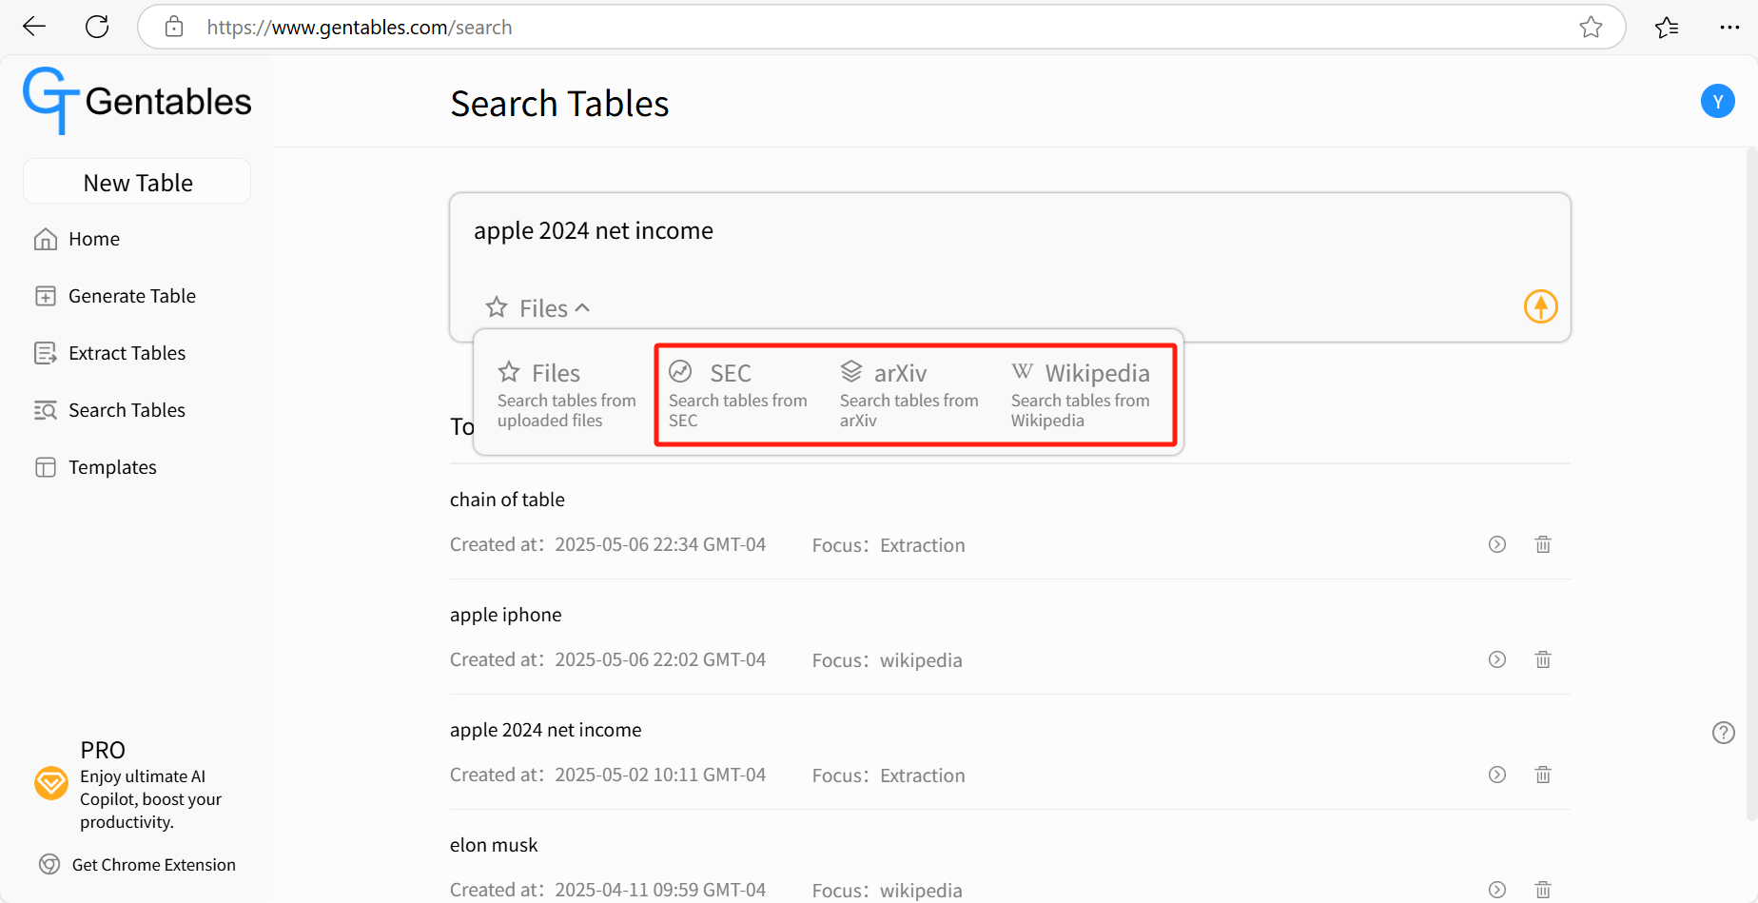Click Get Chrome Extension link
Image resolution: width=1758 pixels, height=903 pixels.
point(137,864)
